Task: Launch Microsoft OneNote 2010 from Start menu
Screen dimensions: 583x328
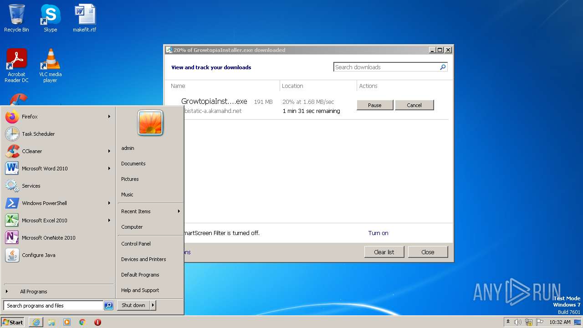Action: [x=58, y=238]
